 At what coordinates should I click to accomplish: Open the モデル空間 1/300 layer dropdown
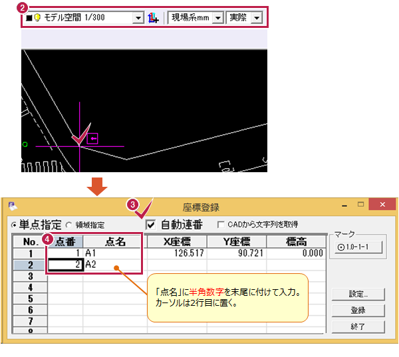tap(138, 18)
